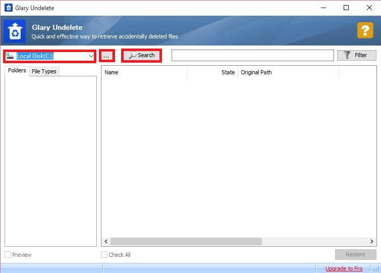The width and height of the screenshot is (381, 273).
Task: Switch to the File Types tab
Action: pos(44,71)
